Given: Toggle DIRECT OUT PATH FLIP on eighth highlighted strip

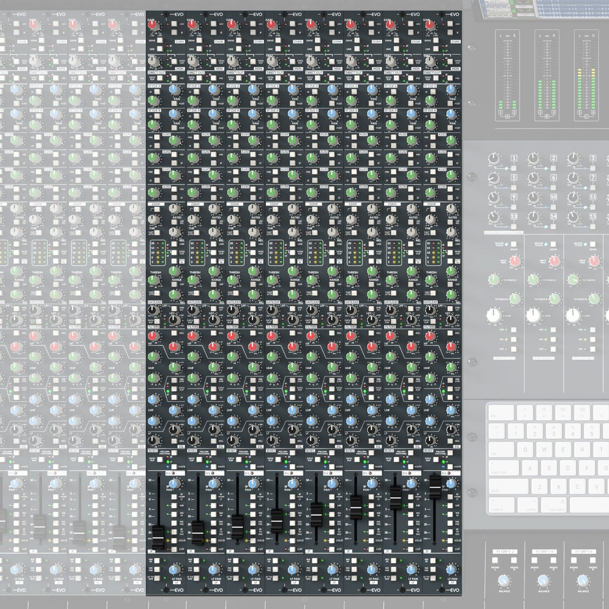Looking at the screenshot, I should pyautogui.click(x=436, y=78).
